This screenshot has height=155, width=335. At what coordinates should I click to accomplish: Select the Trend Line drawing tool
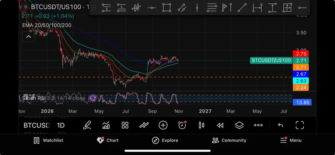coord(242,8)
